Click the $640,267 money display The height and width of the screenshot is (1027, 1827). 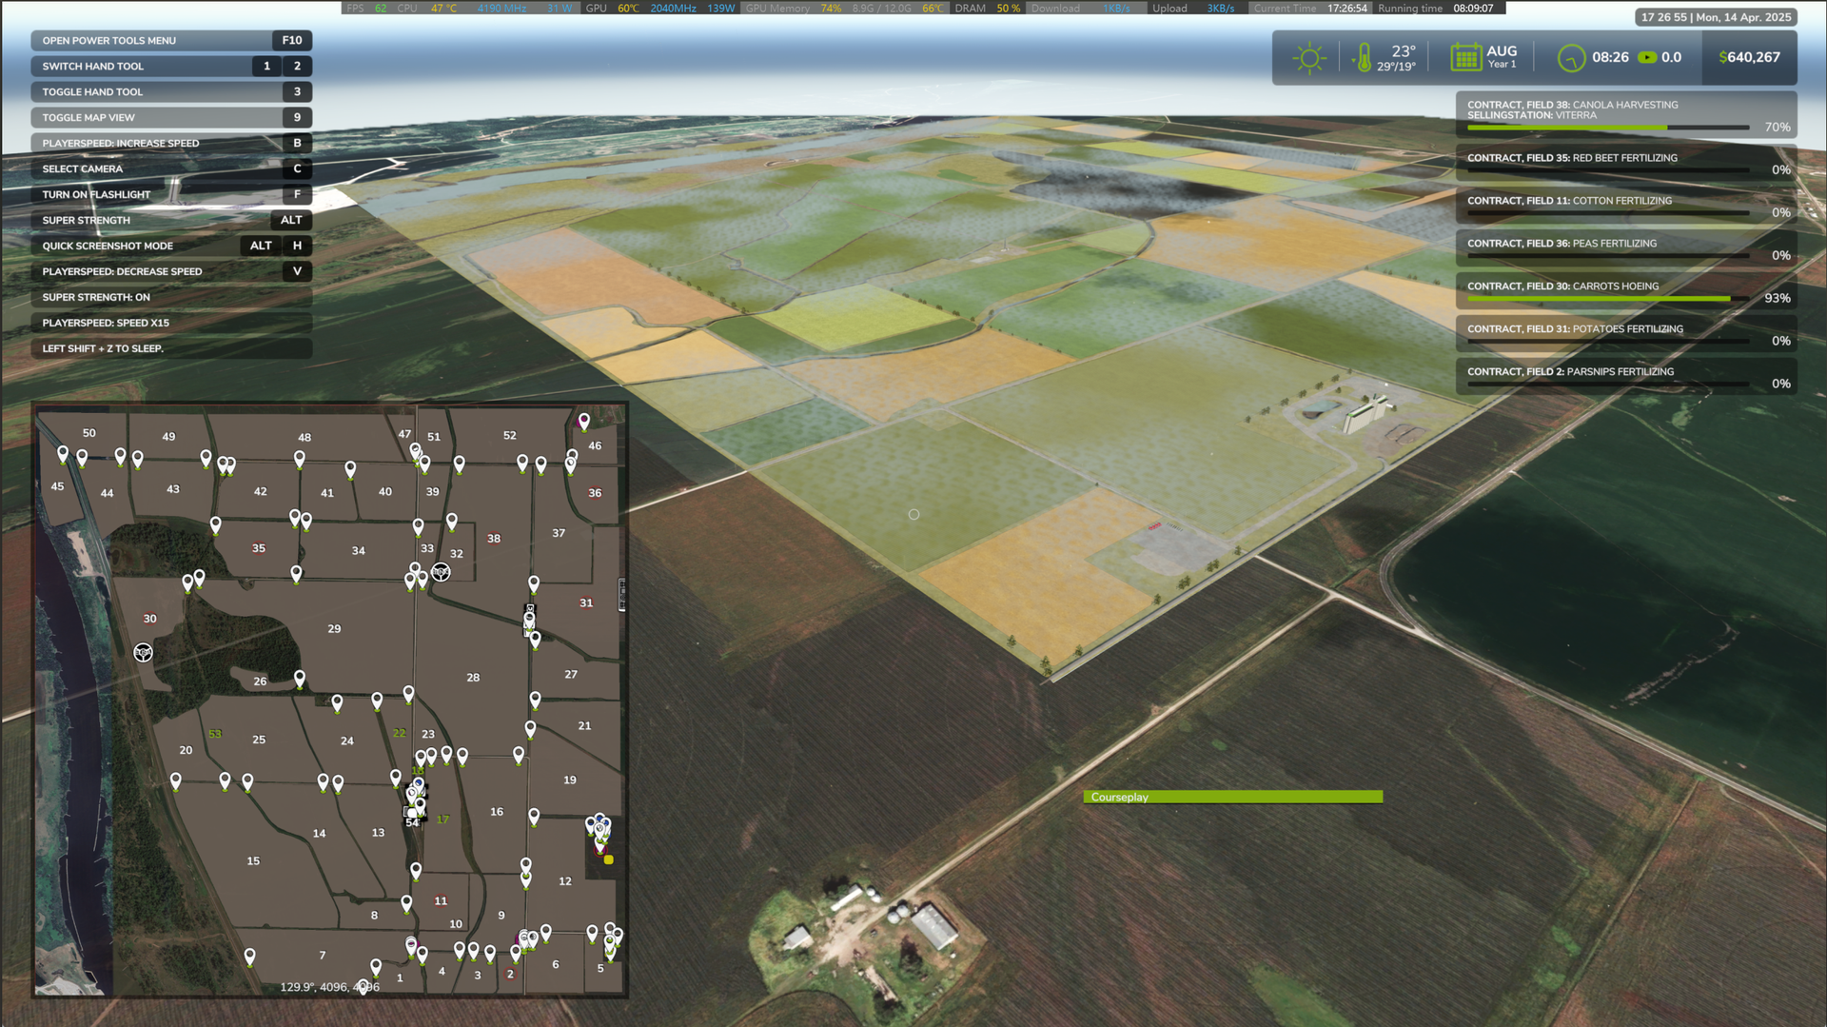pos(1749,57)
